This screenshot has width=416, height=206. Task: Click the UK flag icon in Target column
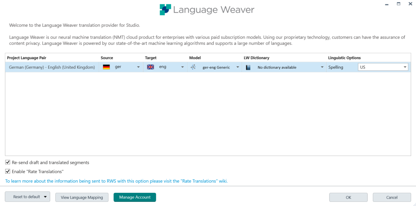click(150, 67)
